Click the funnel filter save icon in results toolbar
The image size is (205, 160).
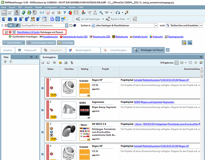[72, 63]
